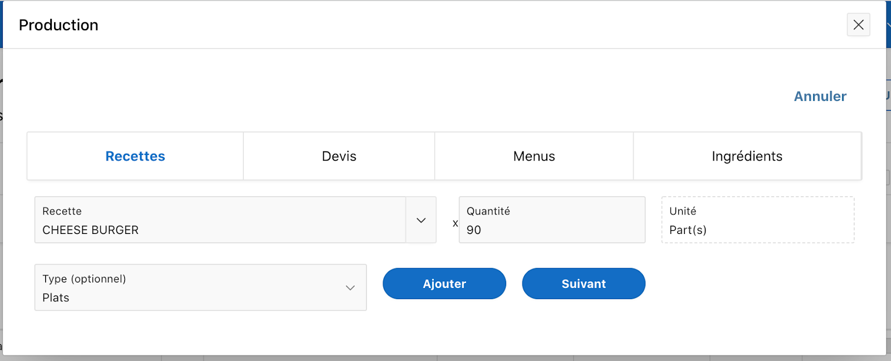Image resolution: width=891 pixels, height=361 pixels.
Task: Click the x multiplier symbol
Action: click(x=456, y=223)
